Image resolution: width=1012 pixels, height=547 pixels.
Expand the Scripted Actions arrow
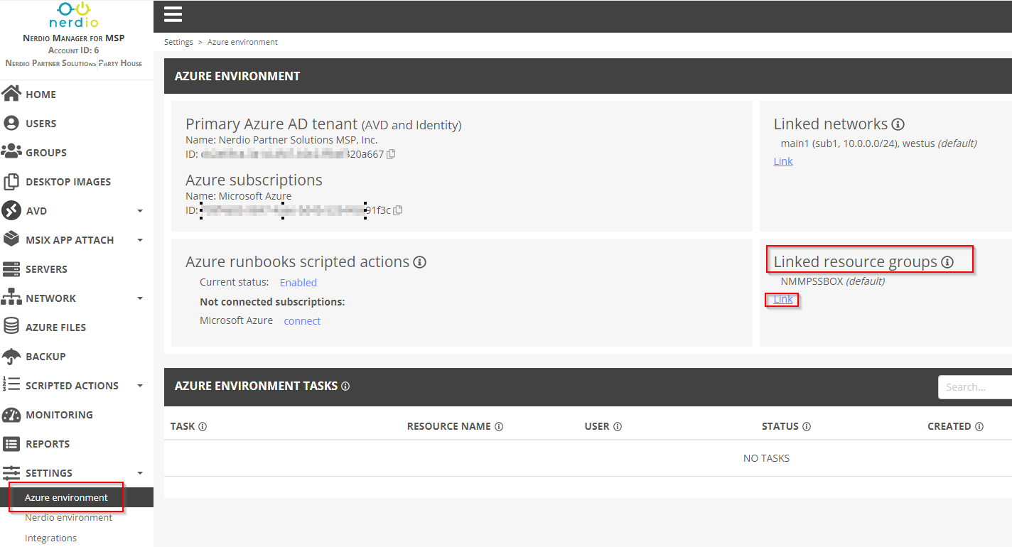coord(140,386)
